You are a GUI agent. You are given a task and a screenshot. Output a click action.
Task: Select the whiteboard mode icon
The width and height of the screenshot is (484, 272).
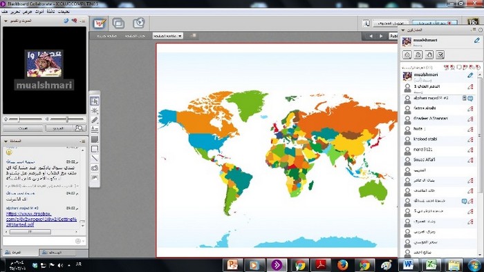[x=100, y=23]
